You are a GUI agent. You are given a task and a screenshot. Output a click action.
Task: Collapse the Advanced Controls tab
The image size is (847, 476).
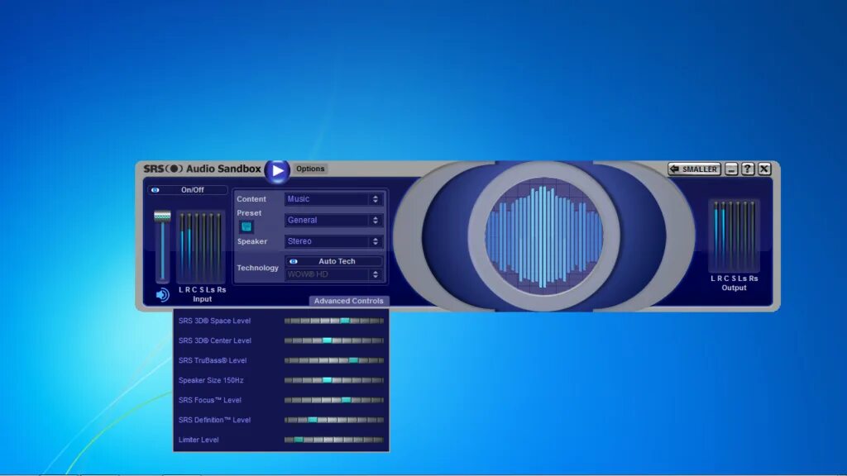(x=348, y=301)
